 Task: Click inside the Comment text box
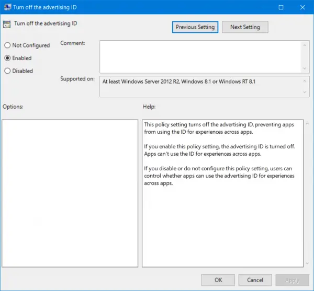tap(200, 57)
